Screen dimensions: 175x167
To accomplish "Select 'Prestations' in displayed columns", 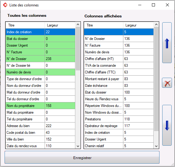I will click(119, 119).
